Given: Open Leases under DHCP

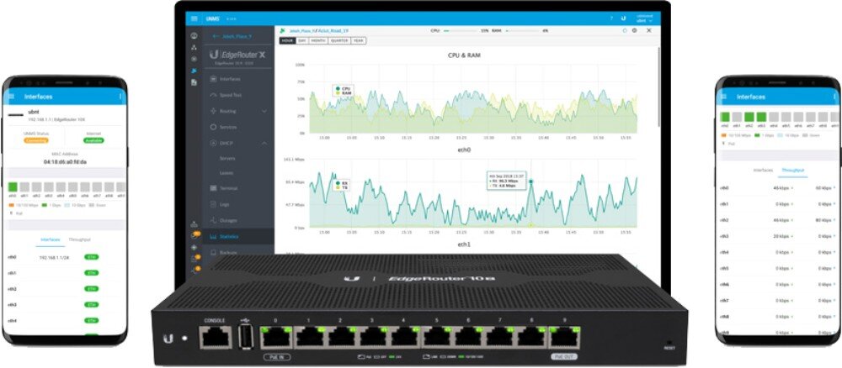Looking at the screenshot, I should tap(226, 173).
